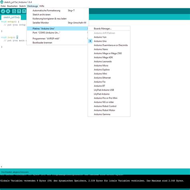Click the Hochladen abgeschlossen status text
The image size is (190, 190).
[x=15, y=172]
